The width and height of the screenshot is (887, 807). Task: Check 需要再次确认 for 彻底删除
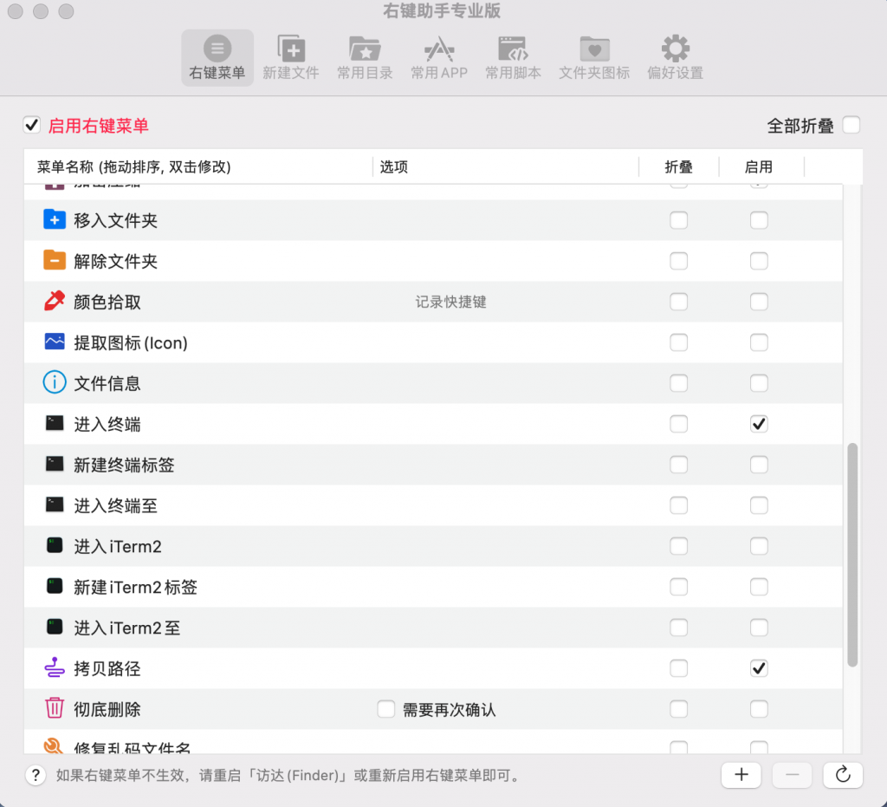point(386,708)
